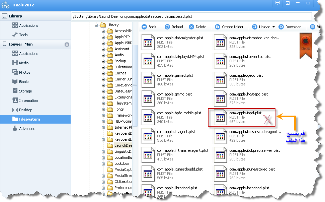Expand the Lockdown tree folder
The image size is (325, 202).
[103, 164]
